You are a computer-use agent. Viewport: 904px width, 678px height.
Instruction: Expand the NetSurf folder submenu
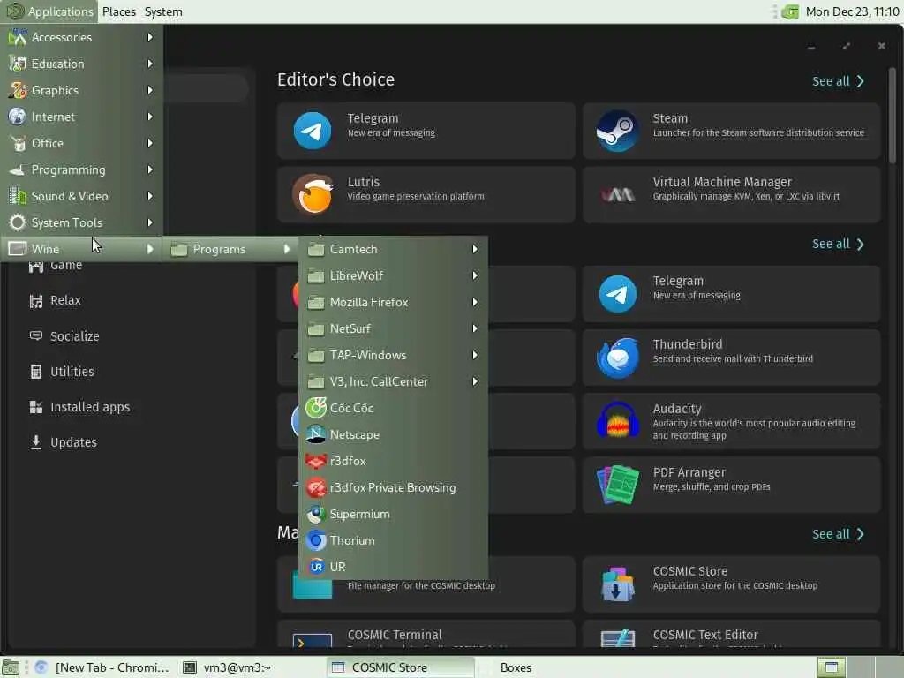(393, 328)
